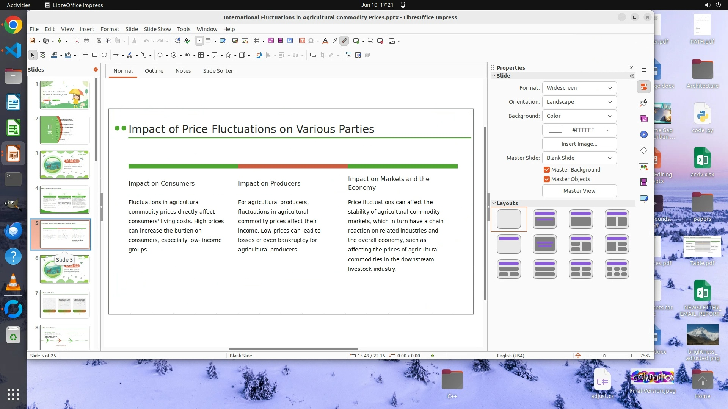Screen dimensions: 728x409
Task: Click Insert Text Box icon
Action: coord(302,41)
